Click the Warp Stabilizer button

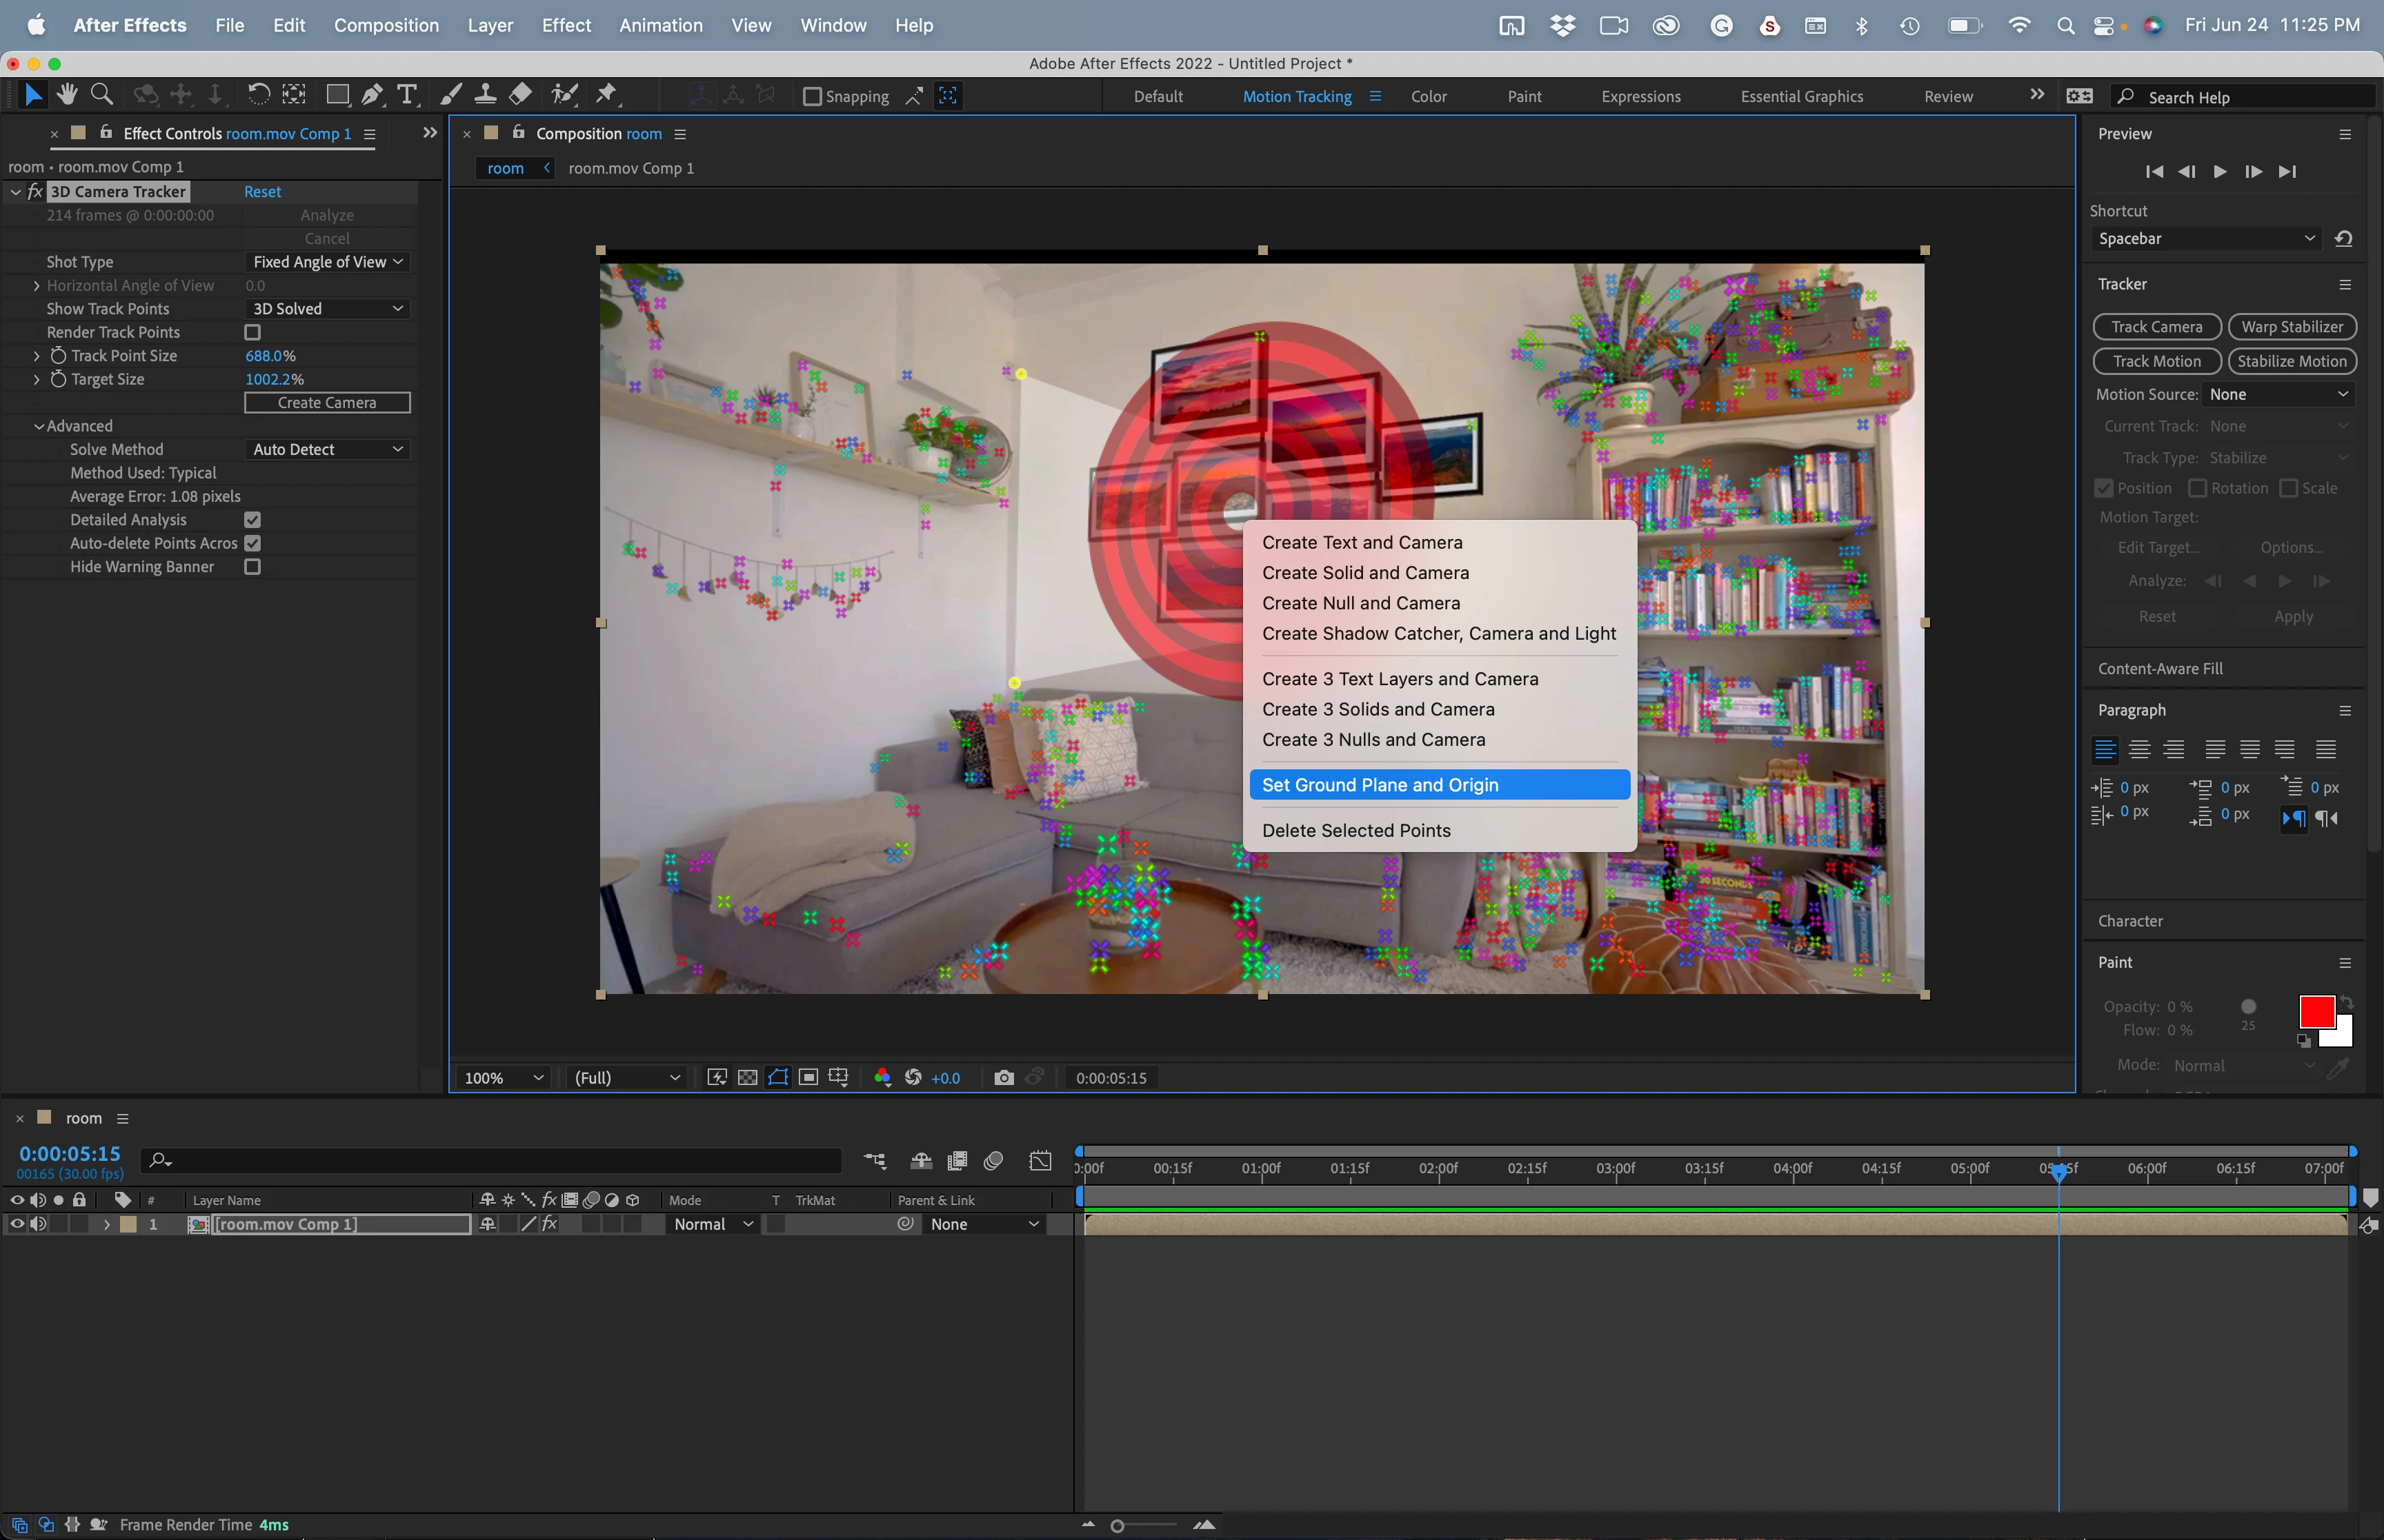coord(2291,327)
